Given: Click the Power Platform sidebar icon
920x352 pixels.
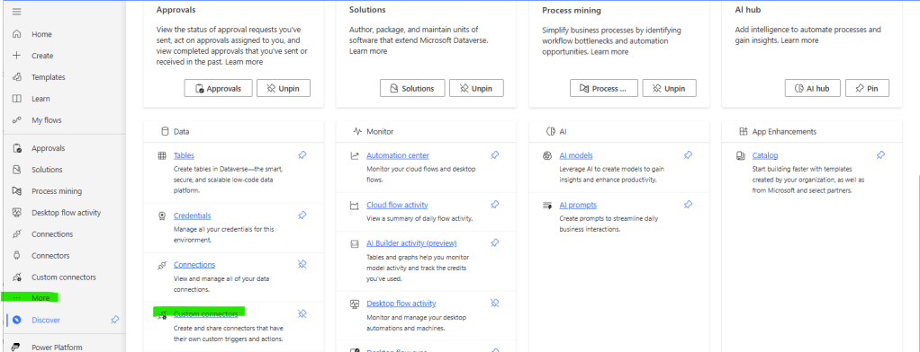Looking at the screenshot, I should click(17, 347).
